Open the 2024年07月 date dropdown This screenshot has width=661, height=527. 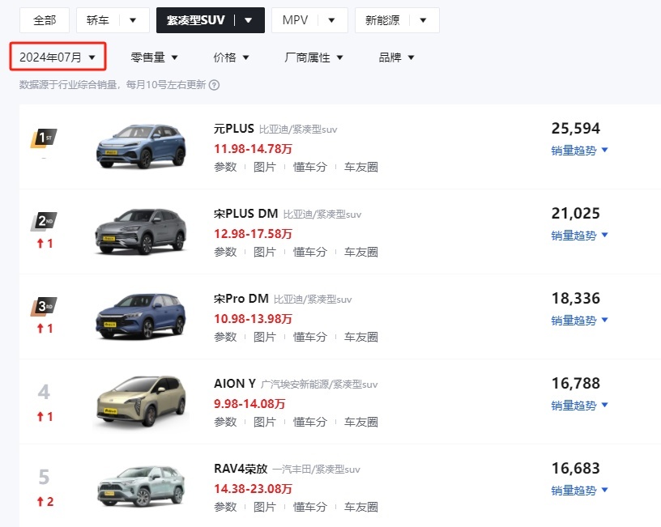coord(58,57)
